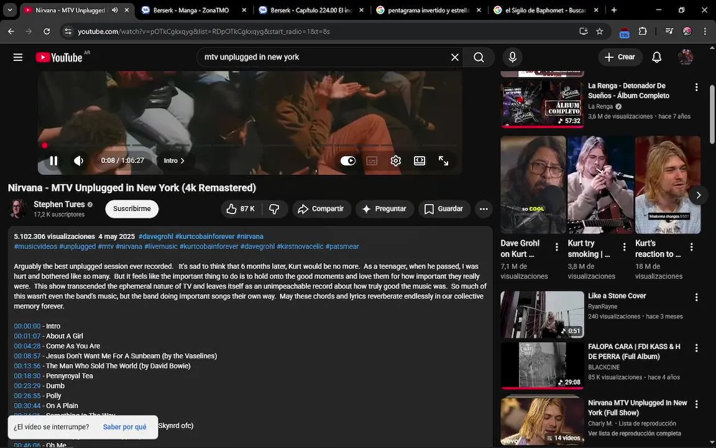Open options for Kurt's reaction short

coord(692,247)
